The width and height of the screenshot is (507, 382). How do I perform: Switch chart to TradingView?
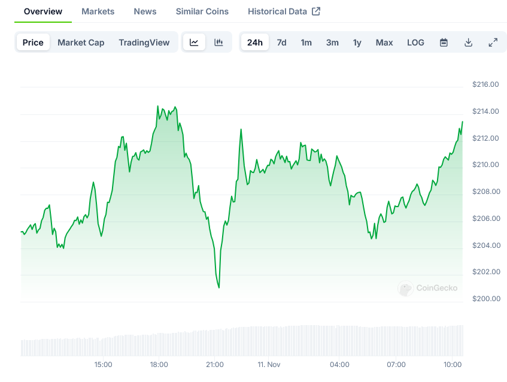click(x=144, y=43)
